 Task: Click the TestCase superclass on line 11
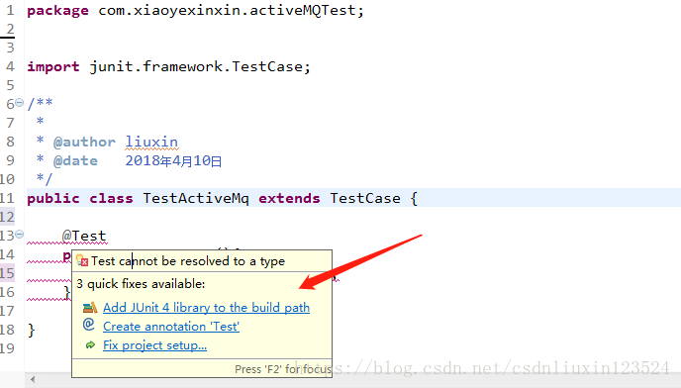coord(365,199)
